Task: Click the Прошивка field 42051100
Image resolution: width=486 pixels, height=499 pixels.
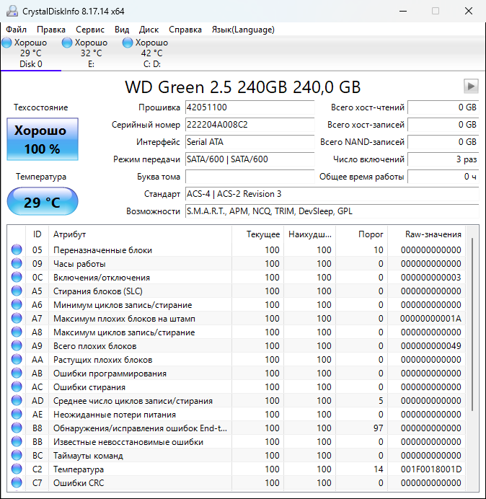Action: click(249, 107)
